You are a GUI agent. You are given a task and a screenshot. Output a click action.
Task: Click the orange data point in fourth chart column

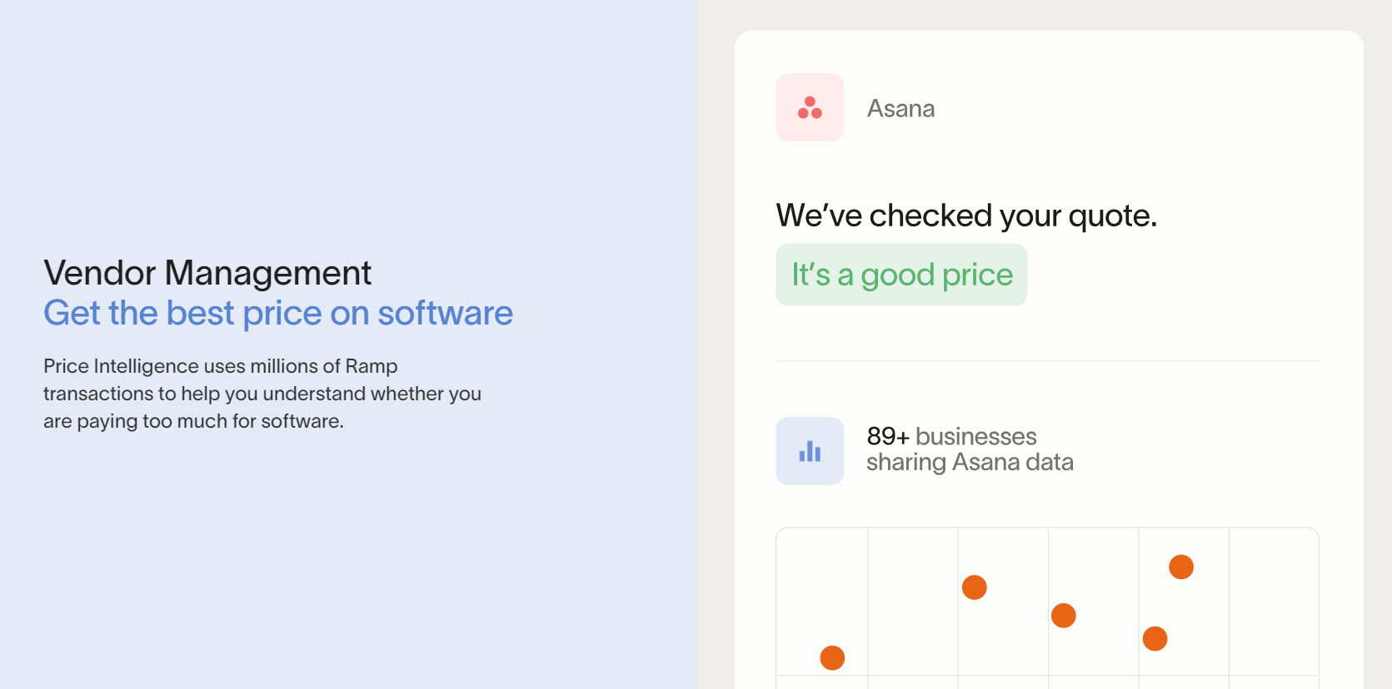coord(1063,616)
